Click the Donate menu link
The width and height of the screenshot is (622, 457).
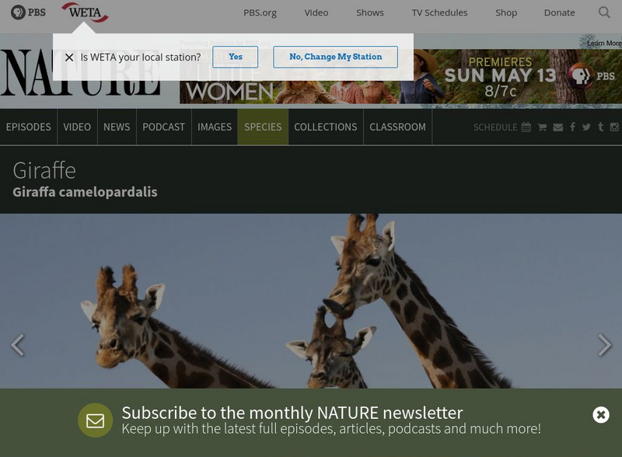pyautogui.click(x=559, y=12)
